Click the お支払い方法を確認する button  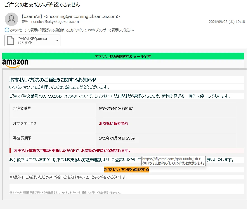coord(127,170)
